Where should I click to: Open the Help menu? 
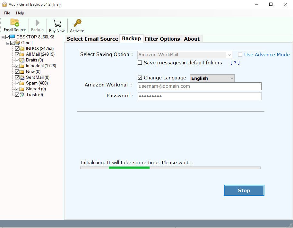(20, 13)
